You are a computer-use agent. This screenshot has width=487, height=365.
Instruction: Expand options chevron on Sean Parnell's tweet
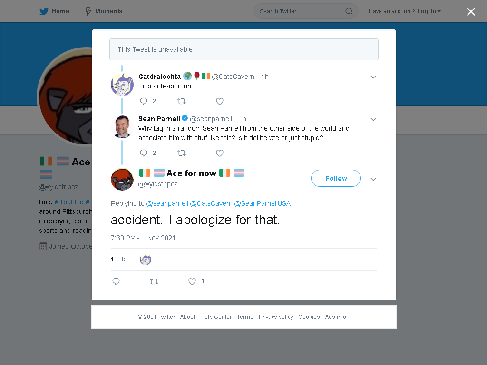tap(373, 119)
